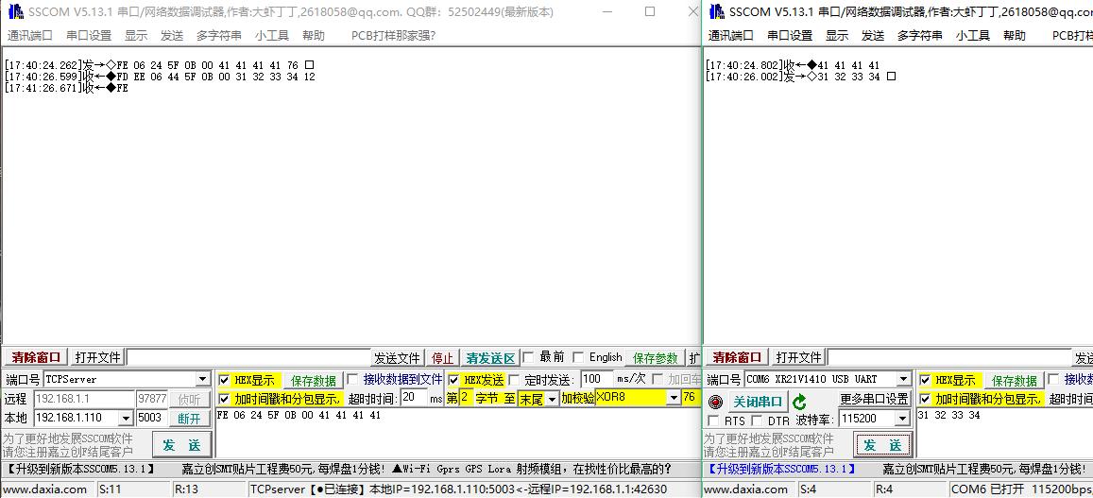Enable the DTR checkbox

point(758,421)
